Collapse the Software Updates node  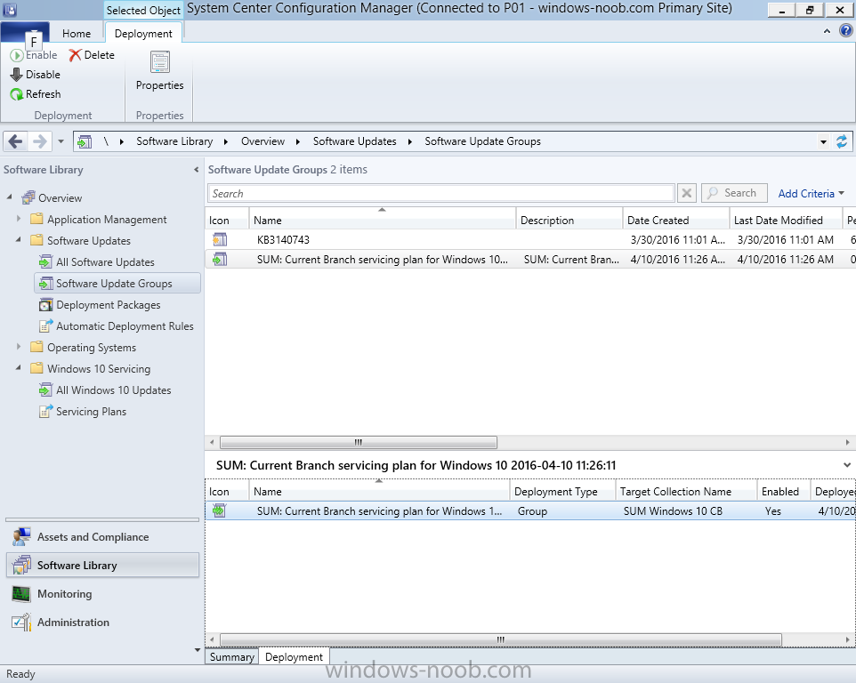(19, 240)
